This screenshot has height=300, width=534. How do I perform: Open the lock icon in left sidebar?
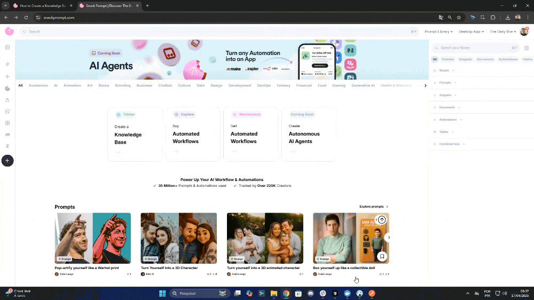click(x=7, y=100)
